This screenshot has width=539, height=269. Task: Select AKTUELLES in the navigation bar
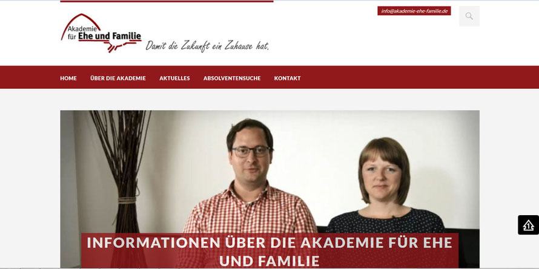click(174, 78)
